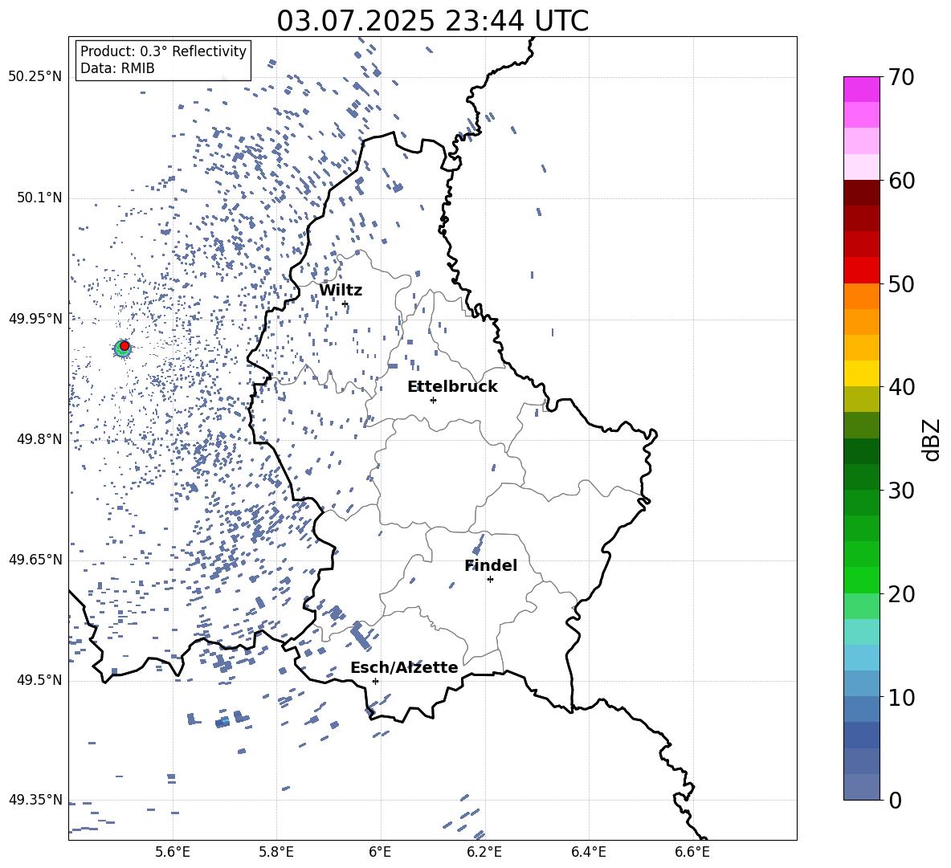Click the dBZ colorbar label
Screen dimensions: 951x868
point(933,439)
